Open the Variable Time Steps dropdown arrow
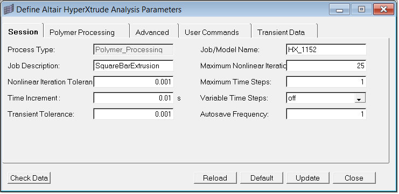 tap(359, 98)
